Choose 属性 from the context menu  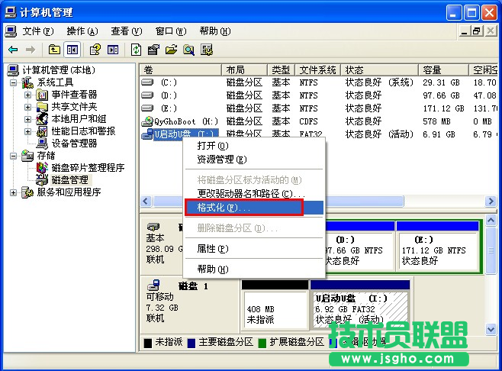[x=212, y=249]
